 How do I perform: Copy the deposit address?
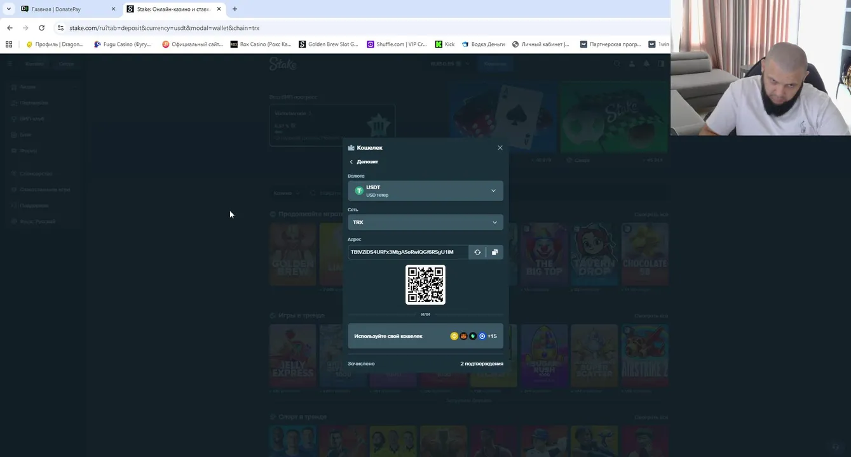point(494,252)
